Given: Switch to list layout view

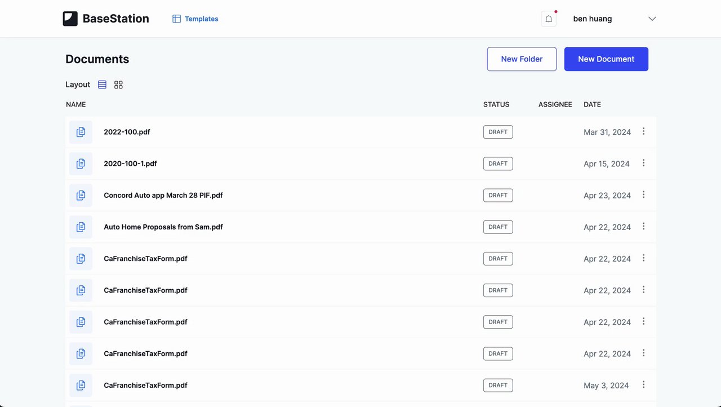Looking at the screenshot, I should 102,85.
